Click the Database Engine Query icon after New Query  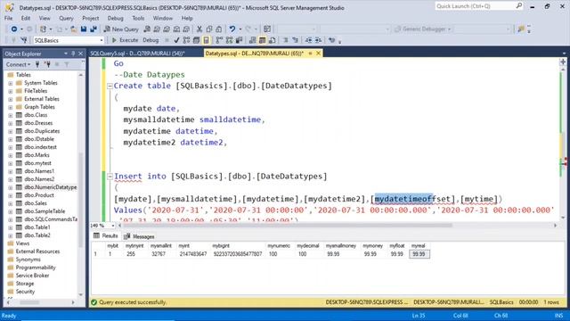[147, 29]
